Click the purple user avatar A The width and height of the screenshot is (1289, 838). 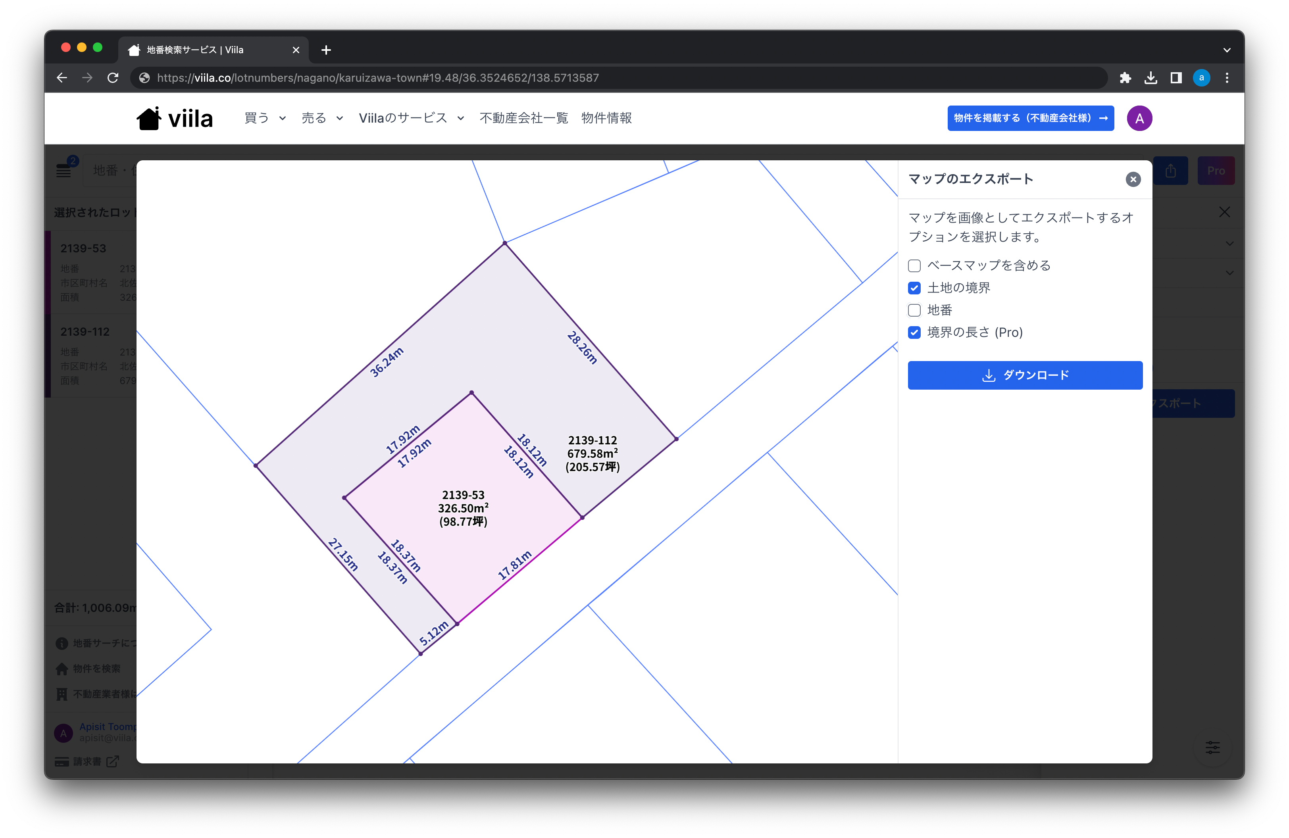tap(1139, 118)
